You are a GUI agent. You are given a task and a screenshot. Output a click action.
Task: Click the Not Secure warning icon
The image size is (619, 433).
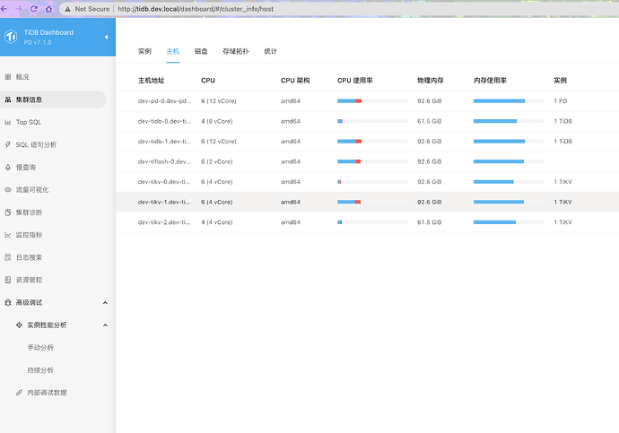(68, 9)
